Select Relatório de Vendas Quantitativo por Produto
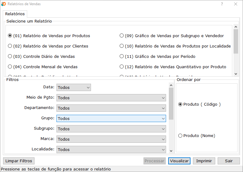Image resolution: width=243 pixels, height=172 pixels. tap(122, 67)
